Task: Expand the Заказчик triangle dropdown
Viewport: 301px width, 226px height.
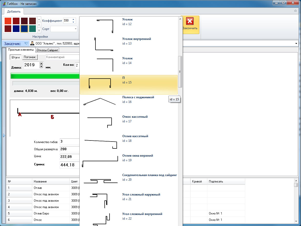Action: 26,44
